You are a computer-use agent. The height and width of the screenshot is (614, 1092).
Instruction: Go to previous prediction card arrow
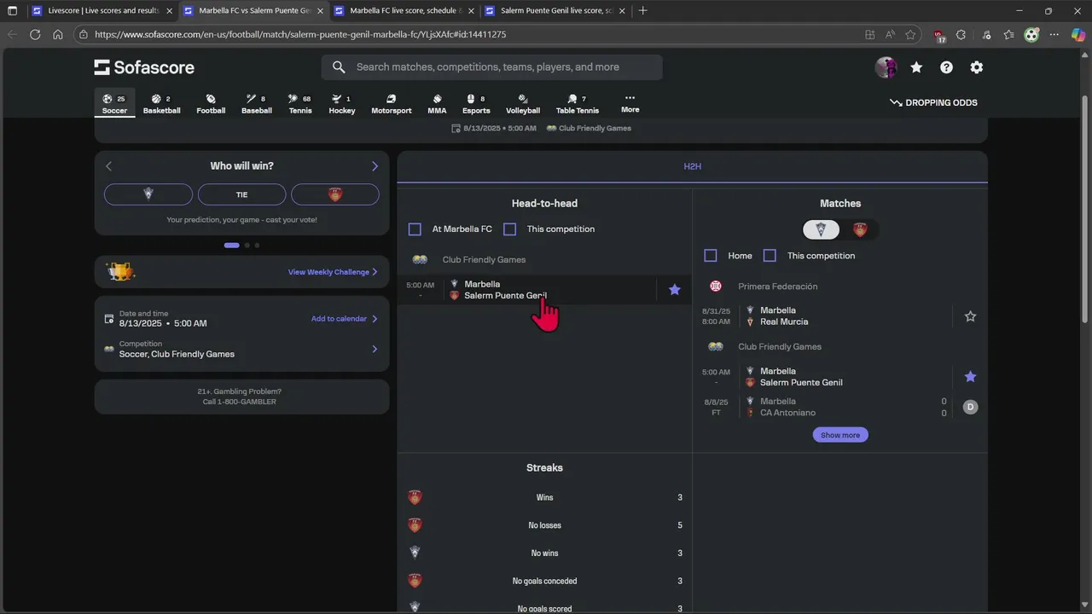[108, 166]
